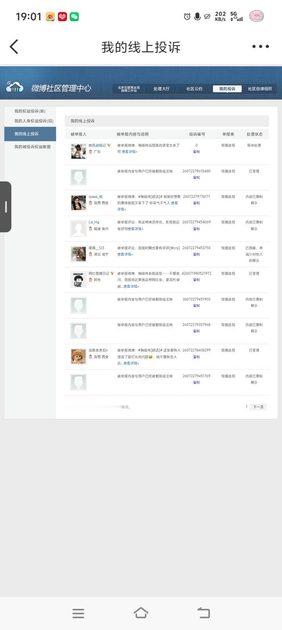Open username link Liz_Hg

tap(94, 222)
